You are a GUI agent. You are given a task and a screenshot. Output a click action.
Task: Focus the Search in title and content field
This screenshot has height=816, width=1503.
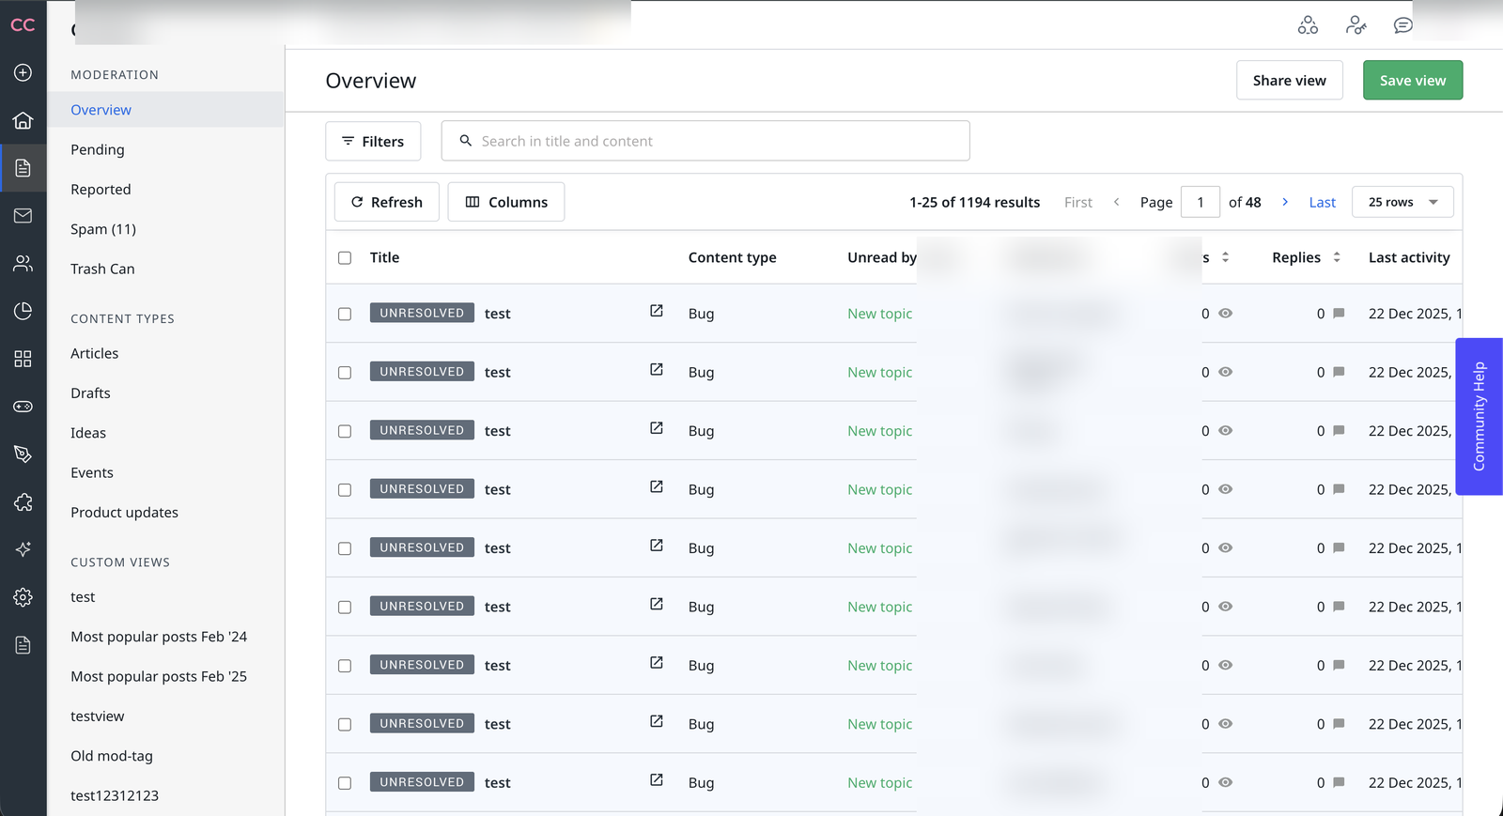point(705,141)
